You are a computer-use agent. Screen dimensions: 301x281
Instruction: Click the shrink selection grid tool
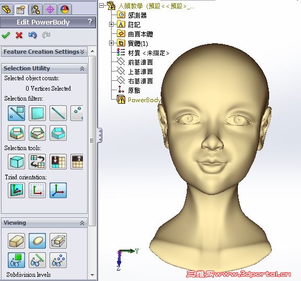(58, 162)
